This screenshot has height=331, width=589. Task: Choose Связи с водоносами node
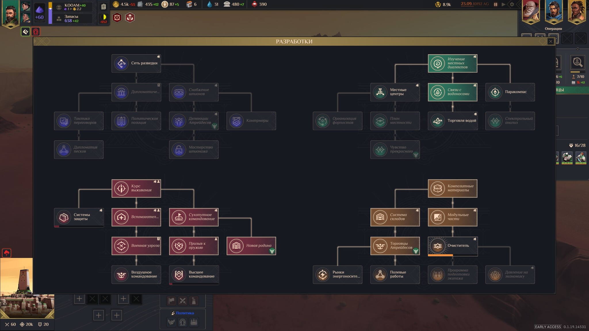click(452, 92)
